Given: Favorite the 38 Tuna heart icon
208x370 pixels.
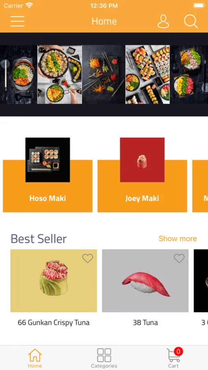Looking at the screenshot, I should 179,259.
